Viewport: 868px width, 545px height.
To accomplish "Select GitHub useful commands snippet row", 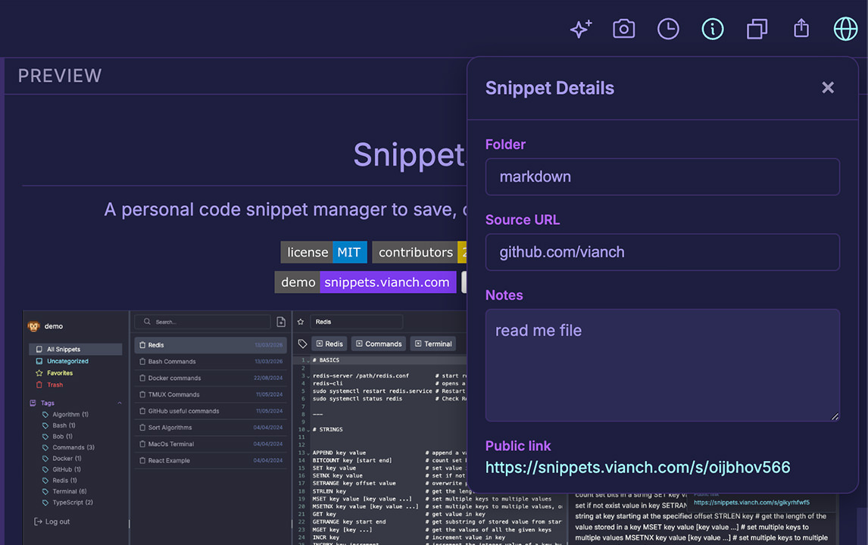I will (x=211, y=411).
